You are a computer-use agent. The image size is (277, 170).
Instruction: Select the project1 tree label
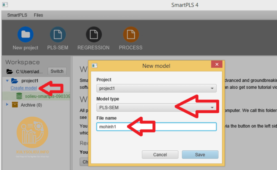30,81
